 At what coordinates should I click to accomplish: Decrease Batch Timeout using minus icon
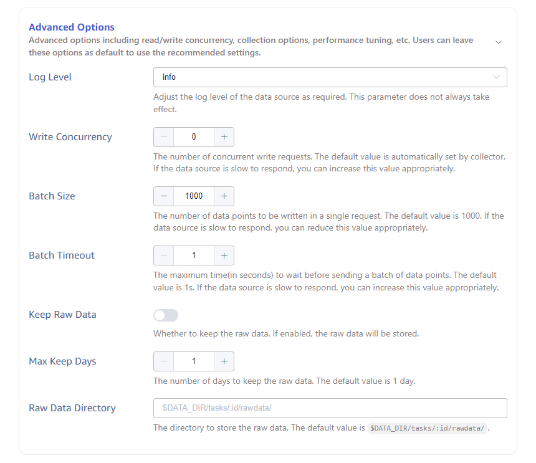point(164,255)
